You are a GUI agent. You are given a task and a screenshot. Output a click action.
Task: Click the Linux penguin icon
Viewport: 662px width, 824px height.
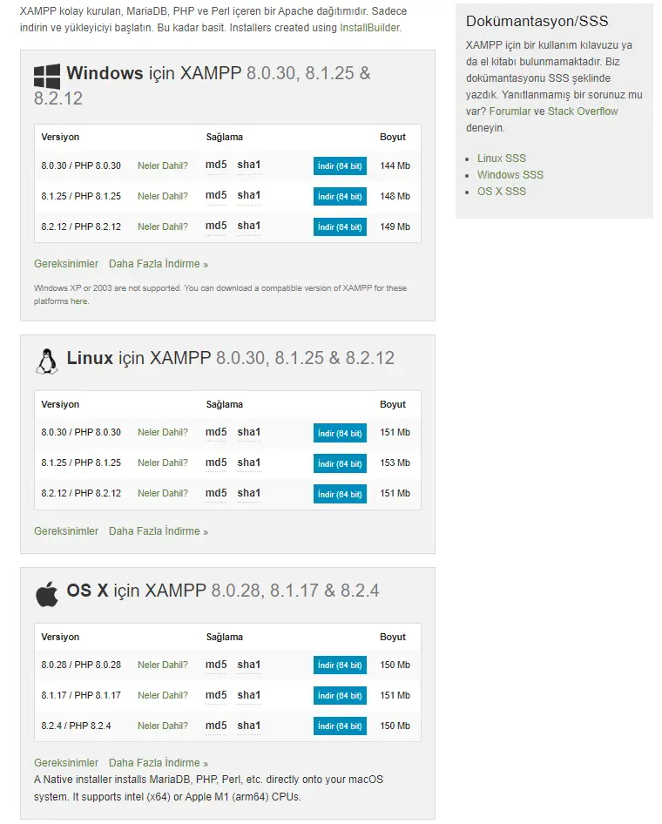(47, 361)
